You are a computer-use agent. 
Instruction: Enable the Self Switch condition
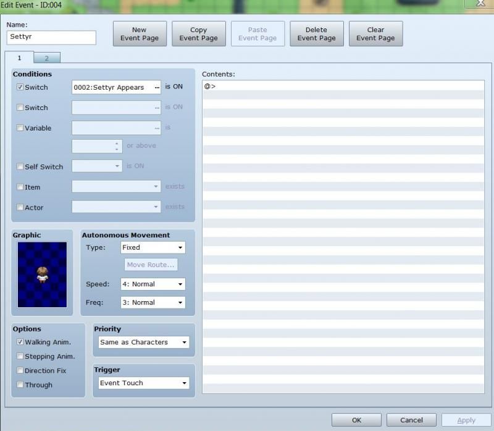[20, 166]
